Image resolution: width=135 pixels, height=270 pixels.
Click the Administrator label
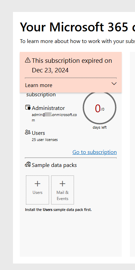pyautogui.click(x=48, y=108)
